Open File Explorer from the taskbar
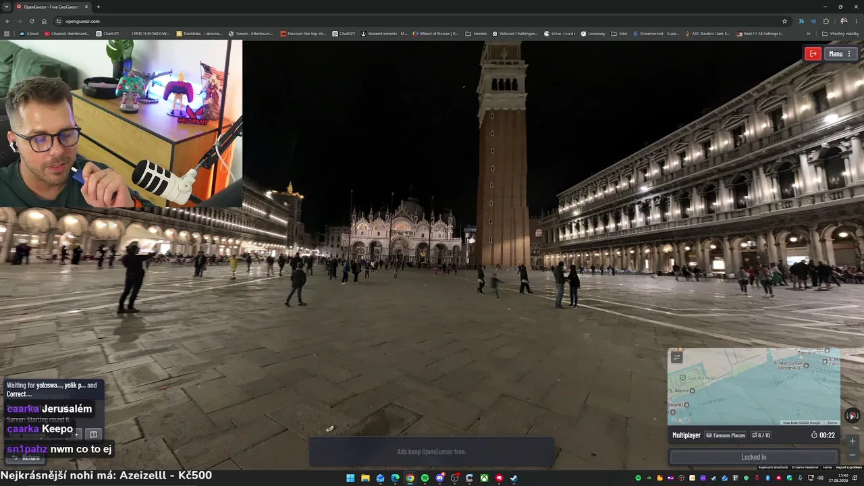Viewport: 864px width, 486px height. click(365, 478)
